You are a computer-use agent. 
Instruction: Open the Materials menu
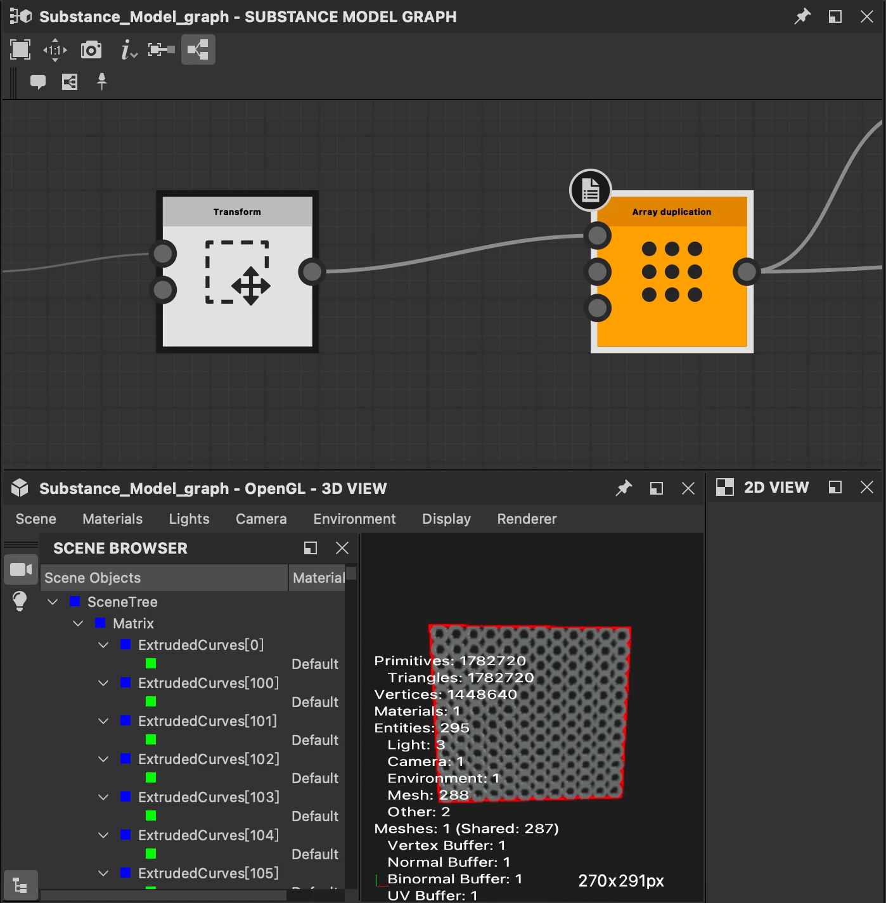(x=112, y=519)
